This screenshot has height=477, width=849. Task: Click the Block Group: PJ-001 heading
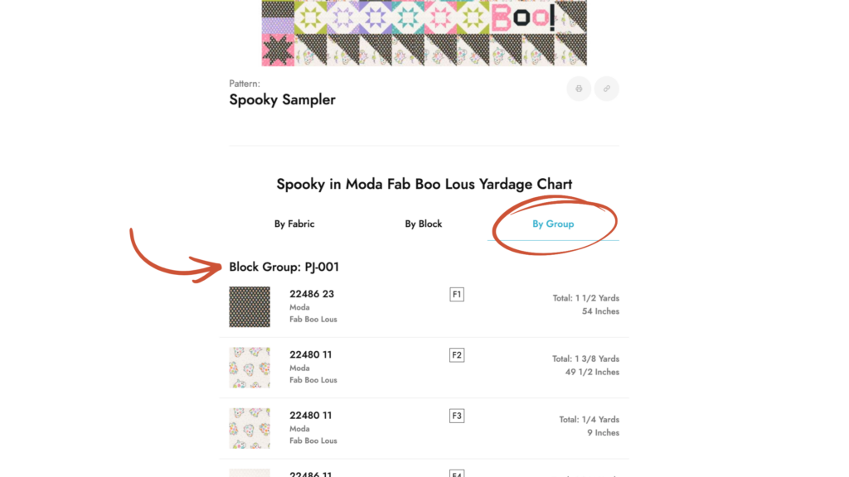284,267
